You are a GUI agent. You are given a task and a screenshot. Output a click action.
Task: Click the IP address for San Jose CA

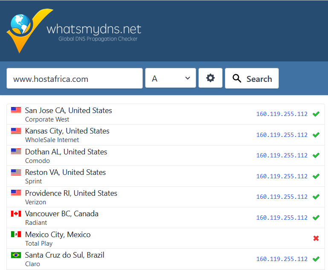click(x=282, y=114)
